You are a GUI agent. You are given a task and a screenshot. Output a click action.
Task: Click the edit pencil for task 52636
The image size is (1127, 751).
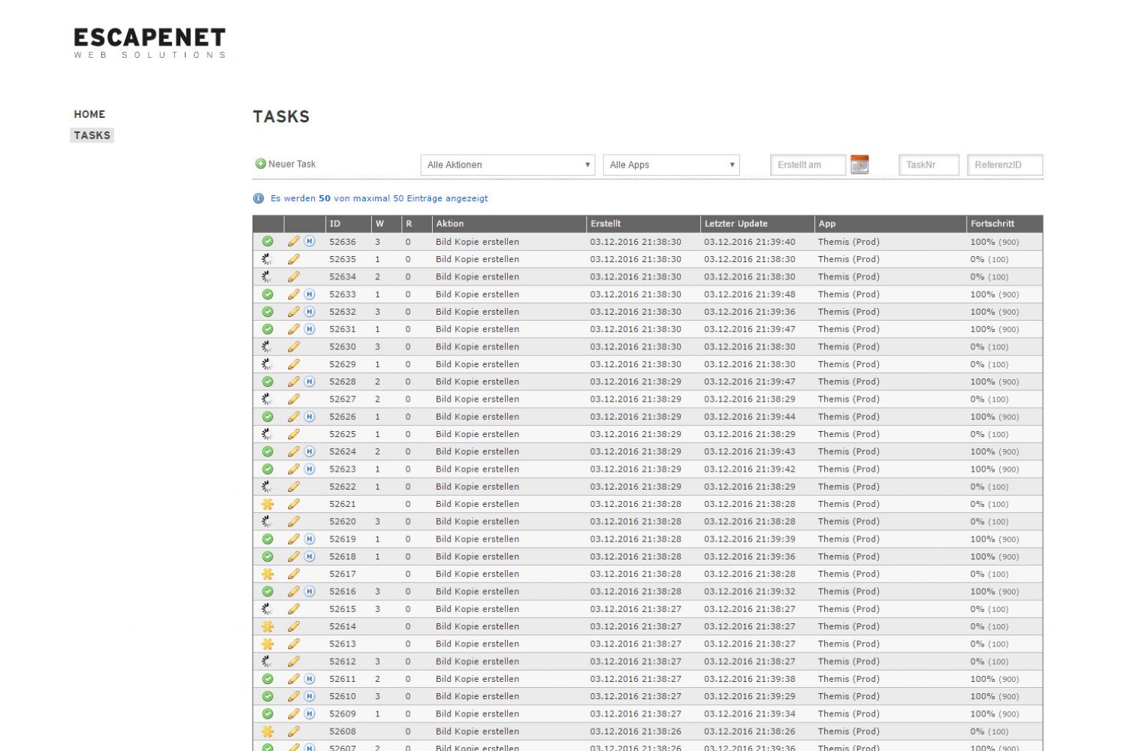tap(294, 242)
